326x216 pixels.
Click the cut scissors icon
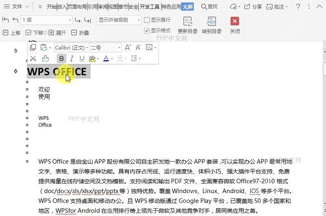[x=33, y=59]
